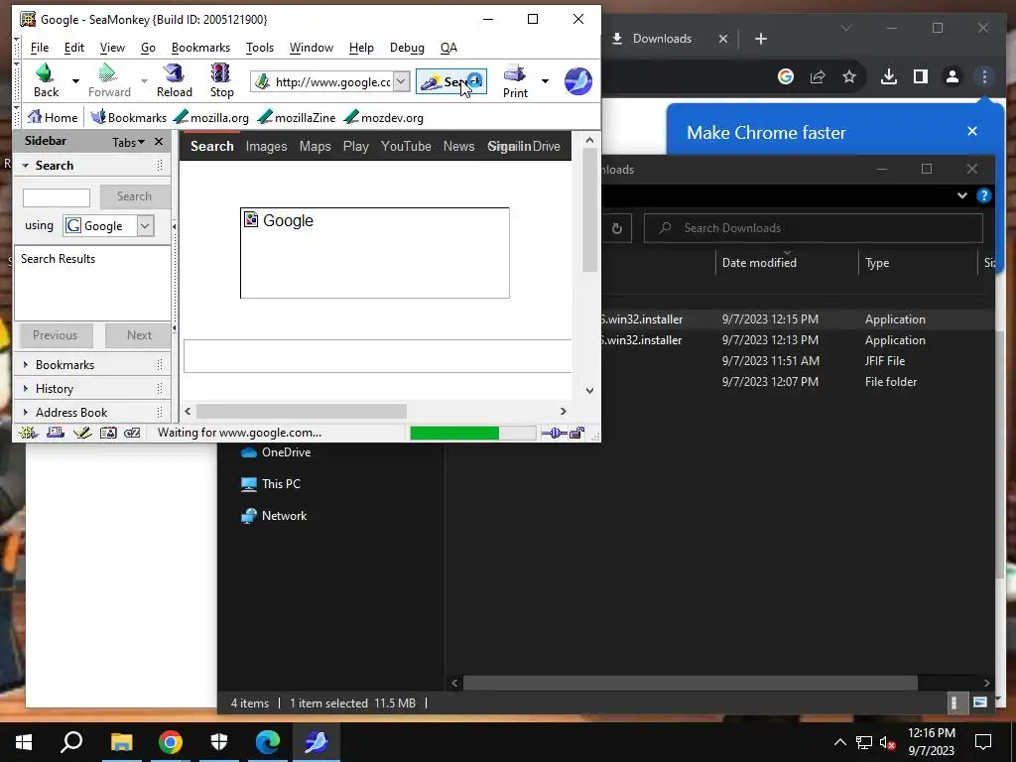Open the File menu in SeaMonkey

(x=40, y=48)
